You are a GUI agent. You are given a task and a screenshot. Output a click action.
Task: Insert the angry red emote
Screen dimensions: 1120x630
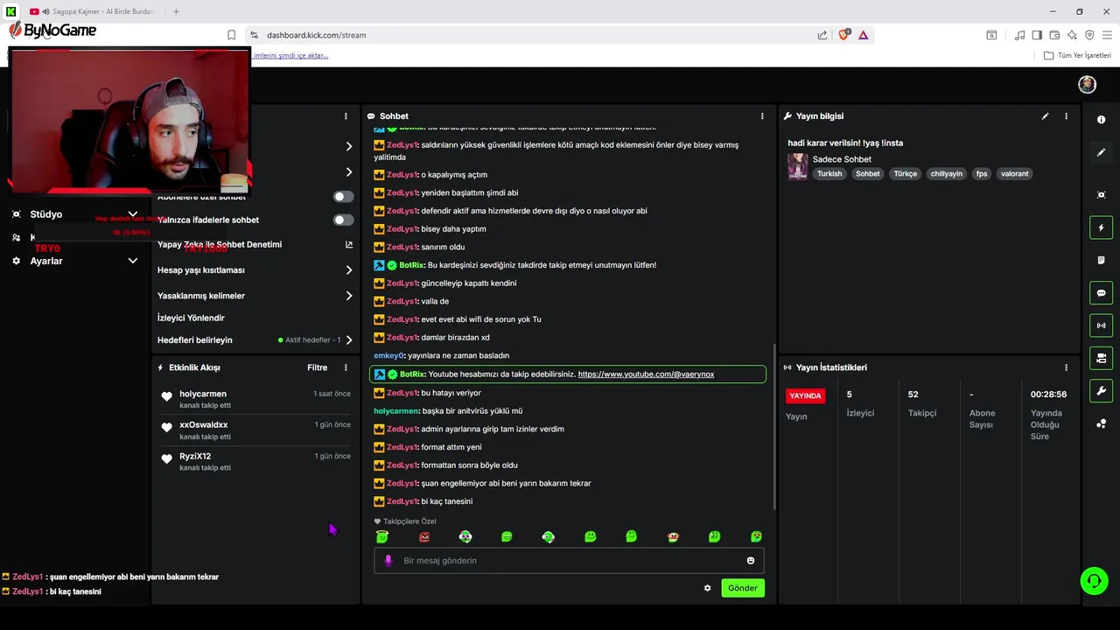coord(424,536)
